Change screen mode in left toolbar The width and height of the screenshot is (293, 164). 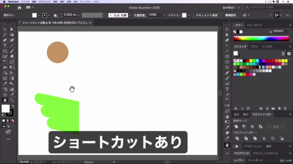[8, 132]
